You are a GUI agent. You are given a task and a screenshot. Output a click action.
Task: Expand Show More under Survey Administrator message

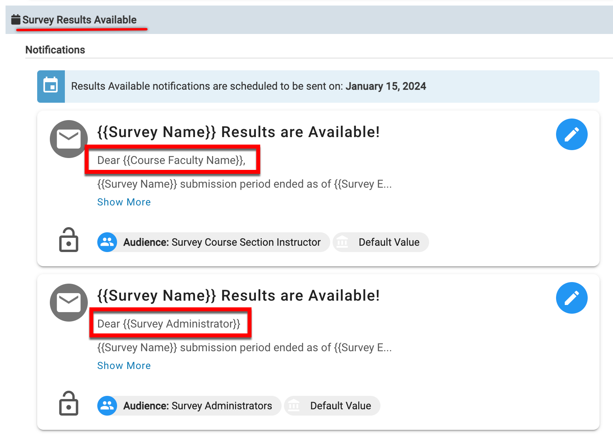pos(124,365)
